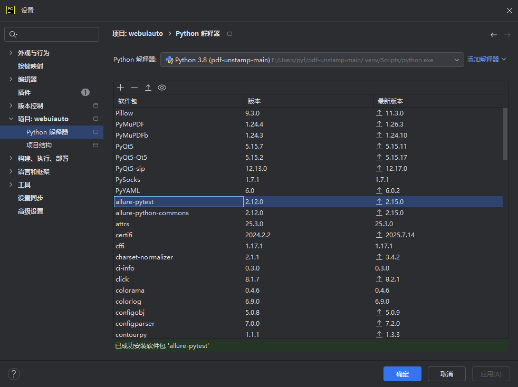Click the back navigation arrow
Viewport: 518px width, 387px height.
pos(494,35)
